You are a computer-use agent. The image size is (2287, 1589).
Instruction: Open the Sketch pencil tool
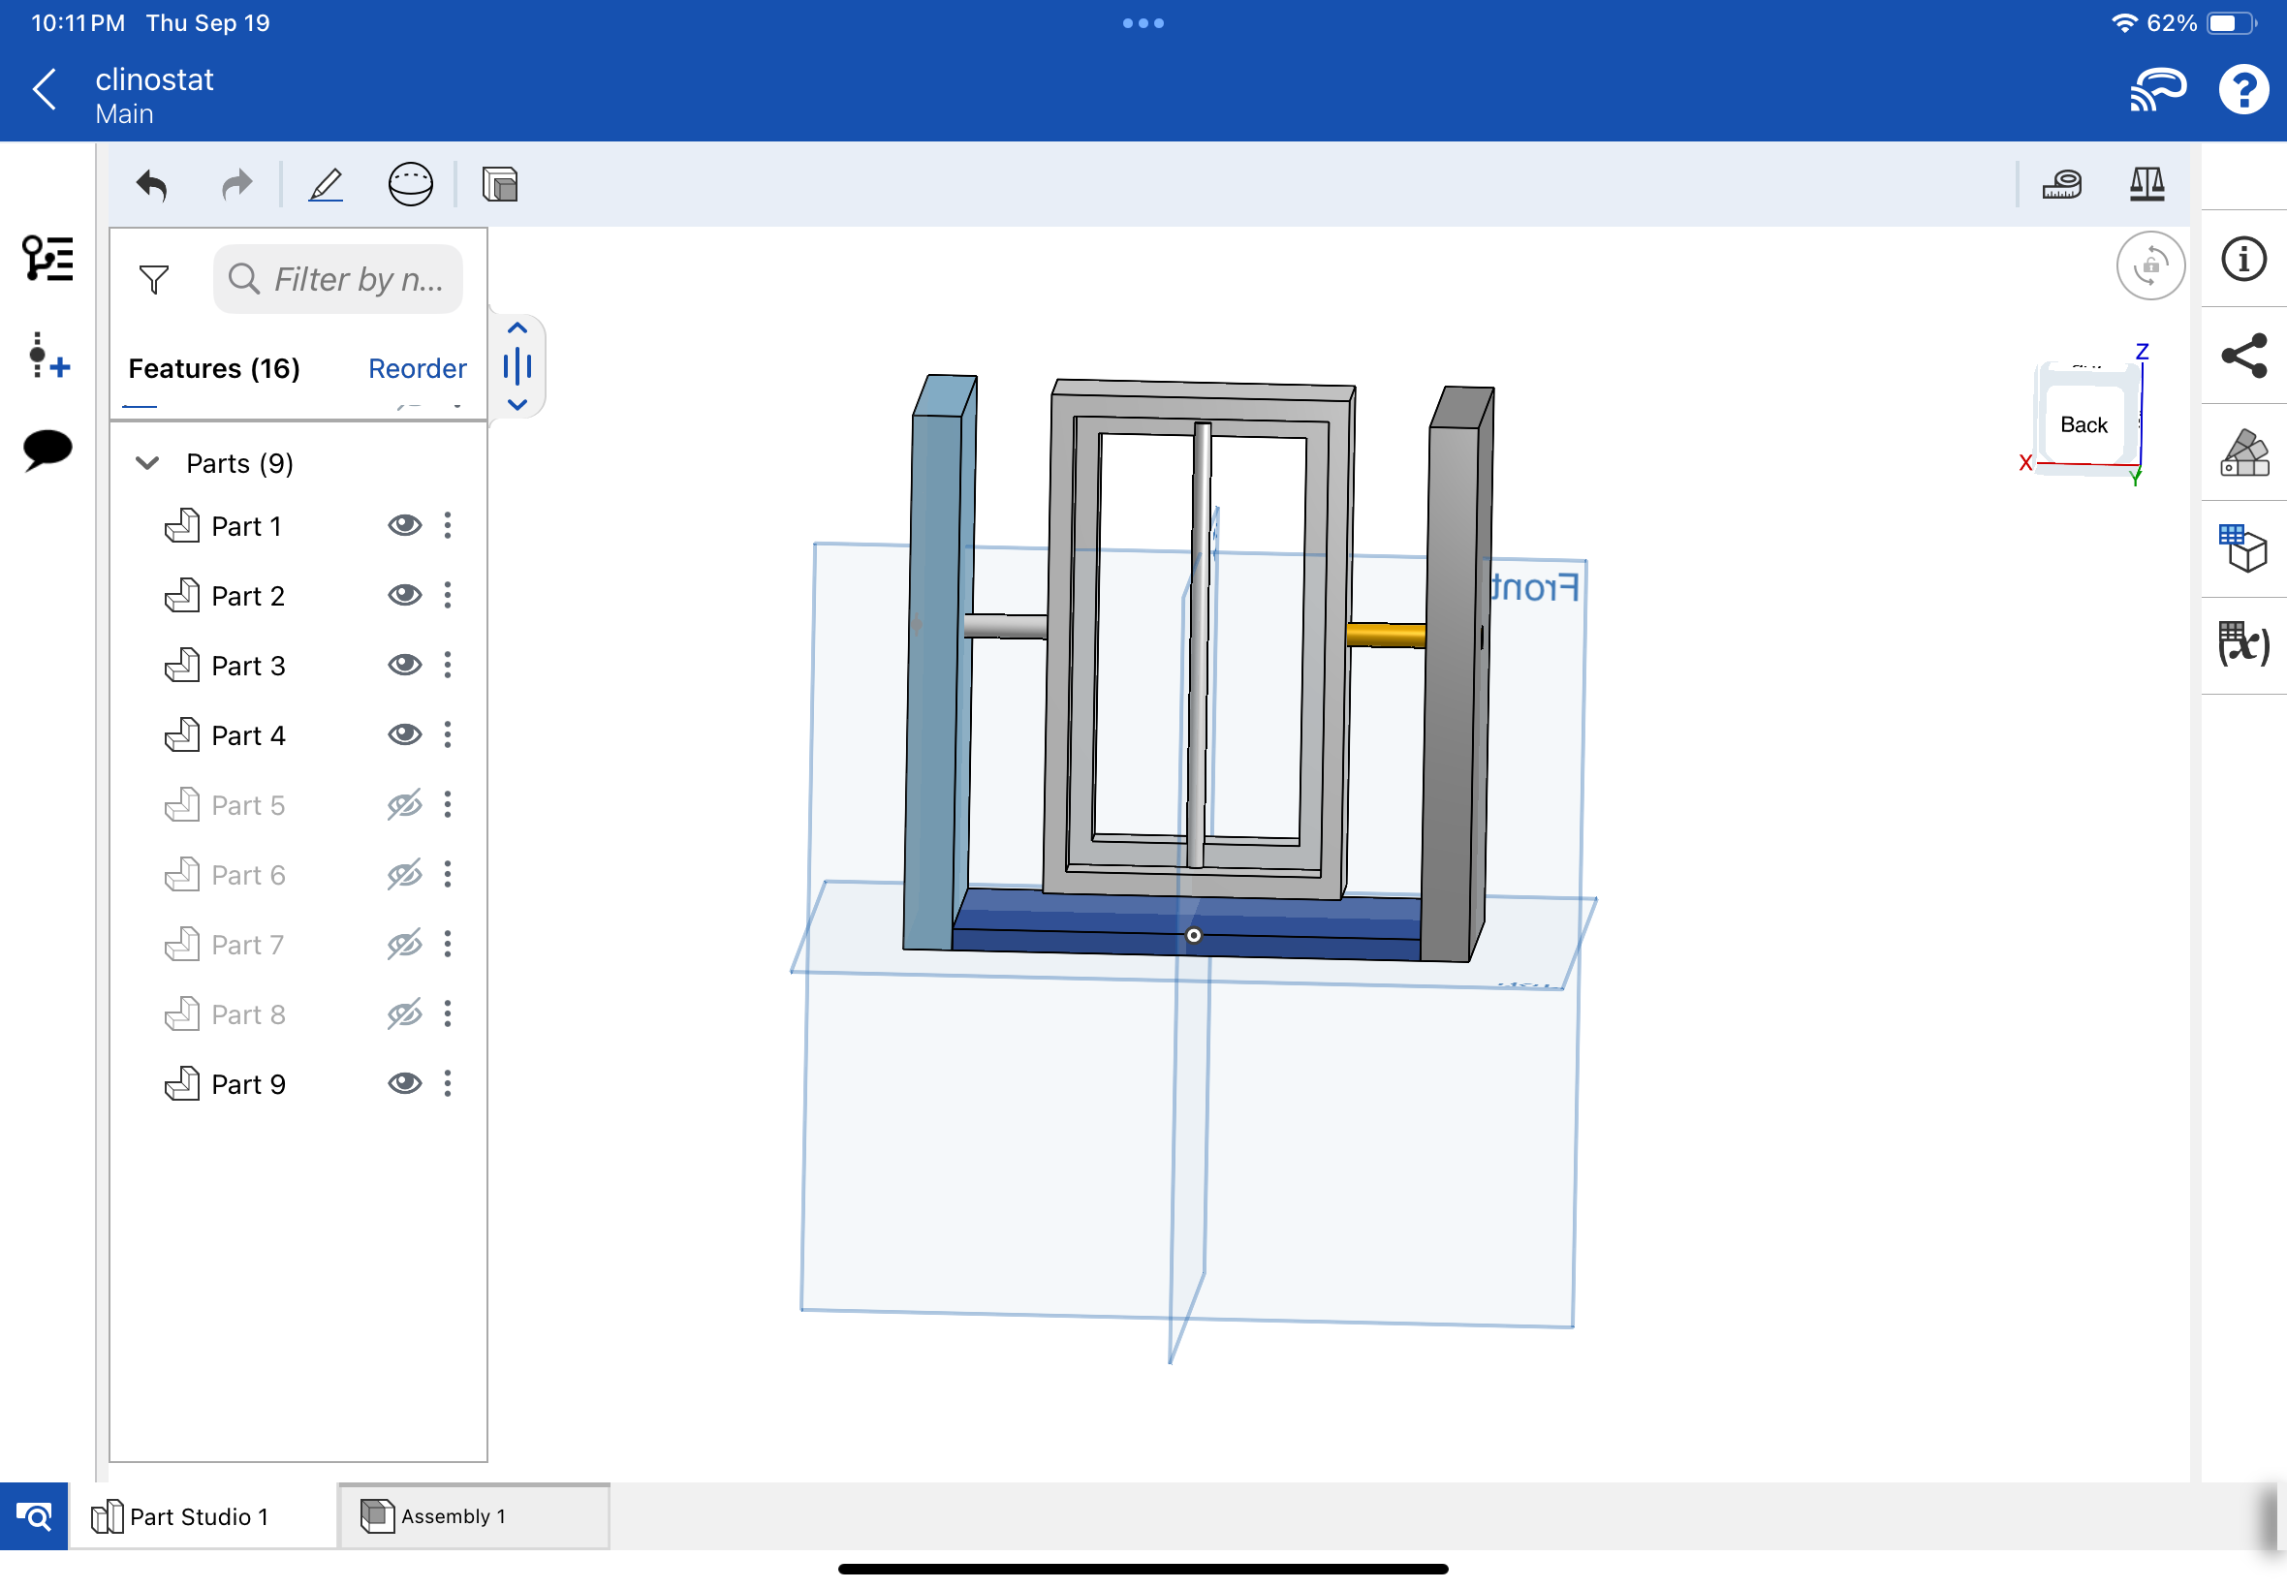(326, 185)
